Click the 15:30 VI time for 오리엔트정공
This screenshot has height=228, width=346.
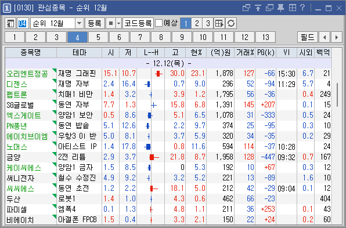point(286,74)
